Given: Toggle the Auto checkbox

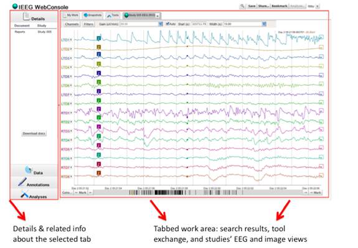Looking at the screenshot, I should [167, 24].
